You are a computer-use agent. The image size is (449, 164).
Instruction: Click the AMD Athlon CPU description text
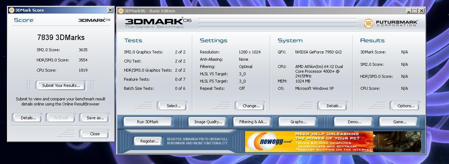click(x=319, y=71)
